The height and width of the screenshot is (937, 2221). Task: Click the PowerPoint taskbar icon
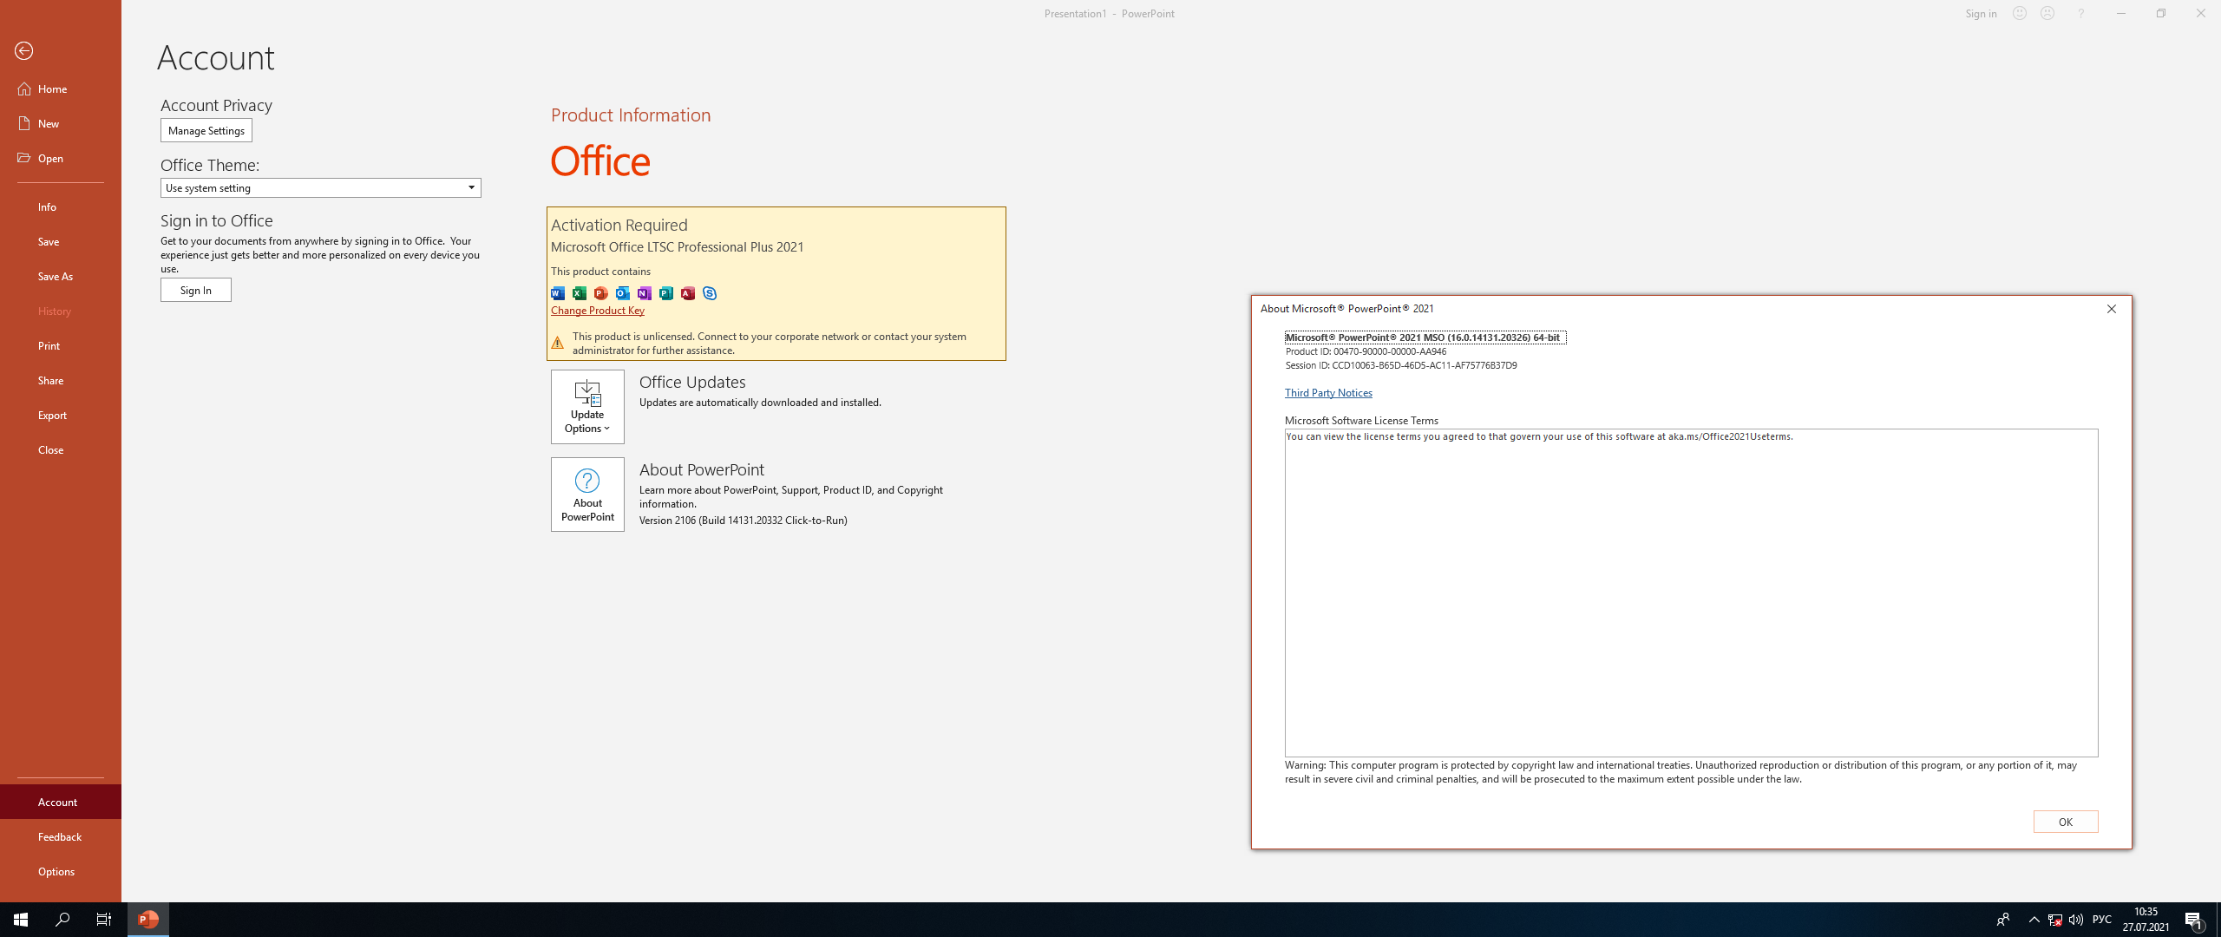point(148,920)
